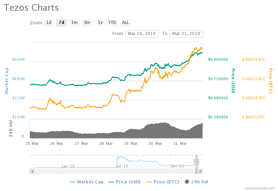Hide the 24h Vol series

pos(199,182)
